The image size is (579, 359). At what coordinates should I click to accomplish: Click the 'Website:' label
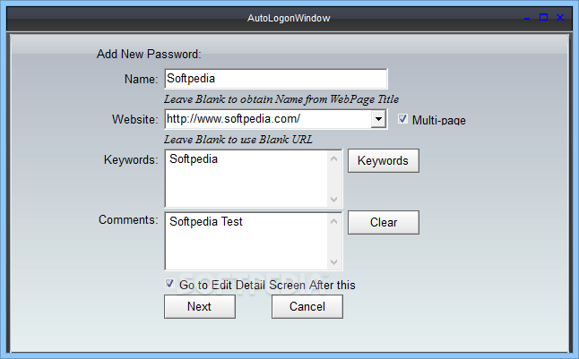pos(135,120)
